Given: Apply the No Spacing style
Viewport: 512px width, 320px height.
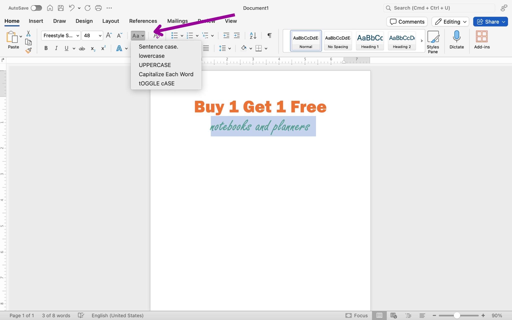Looking at the screenshot, I should (338, 41).
